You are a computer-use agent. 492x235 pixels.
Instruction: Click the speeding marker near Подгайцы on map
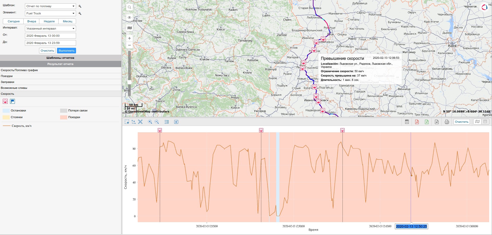point(314,87)
